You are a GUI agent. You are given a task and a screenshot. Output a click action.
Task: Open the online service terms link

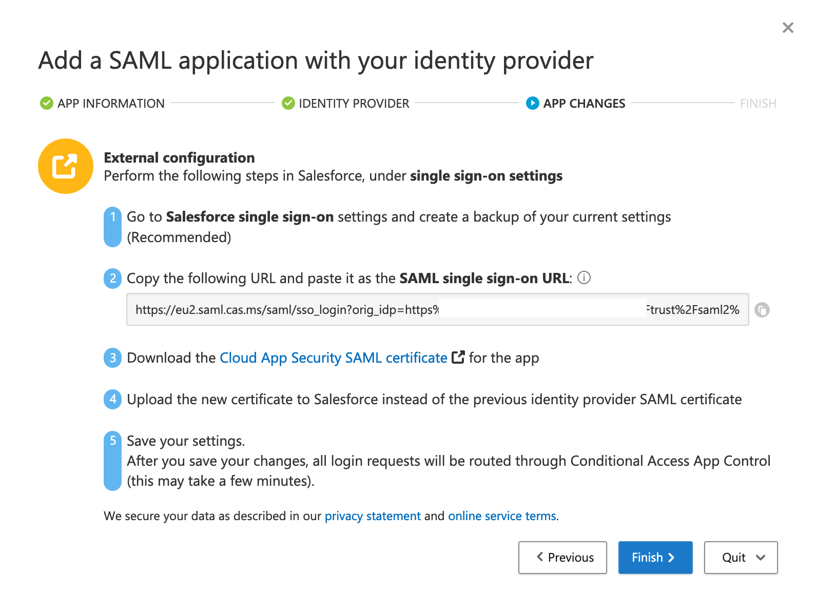tap(502, 516)
